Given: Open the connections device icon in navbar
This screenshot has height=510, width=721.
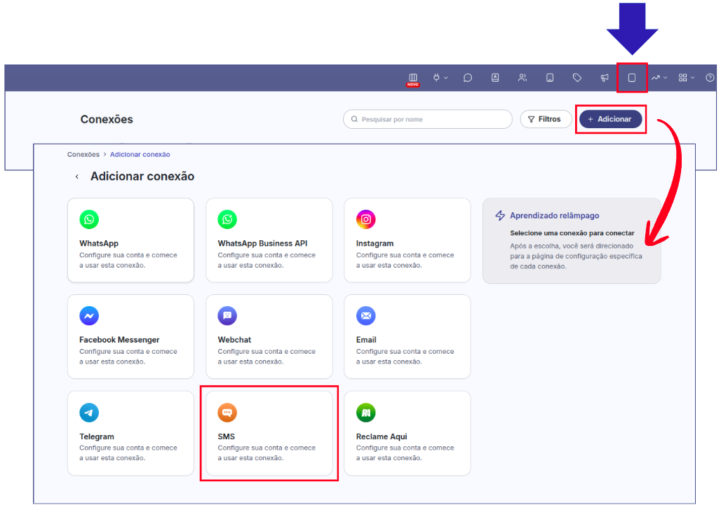Looking at the screenshot, I should point(632,78).
